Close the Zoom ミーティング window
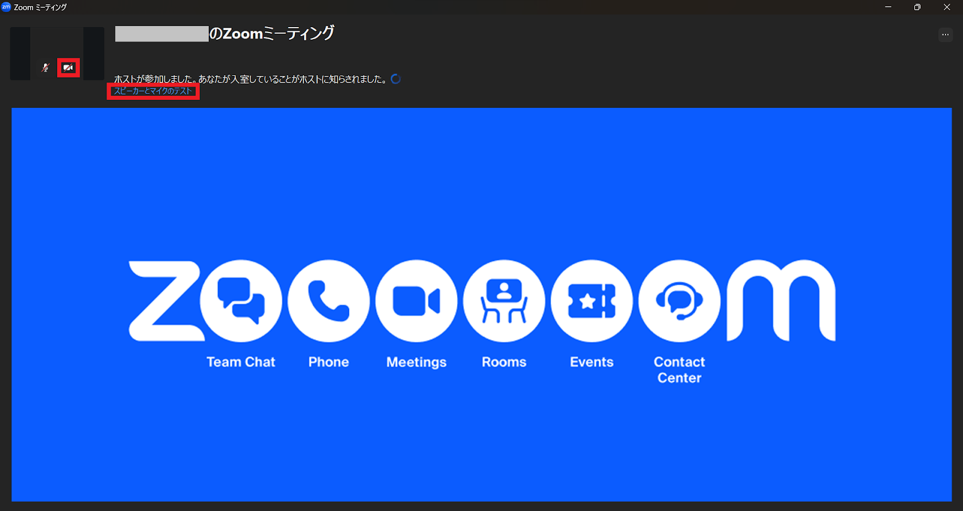 click(x=947, y=7)
